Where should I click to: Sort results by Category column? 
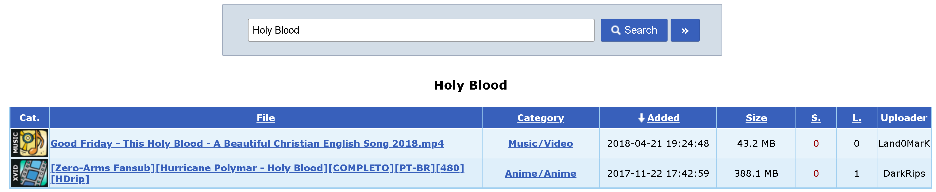click(540, 118)
